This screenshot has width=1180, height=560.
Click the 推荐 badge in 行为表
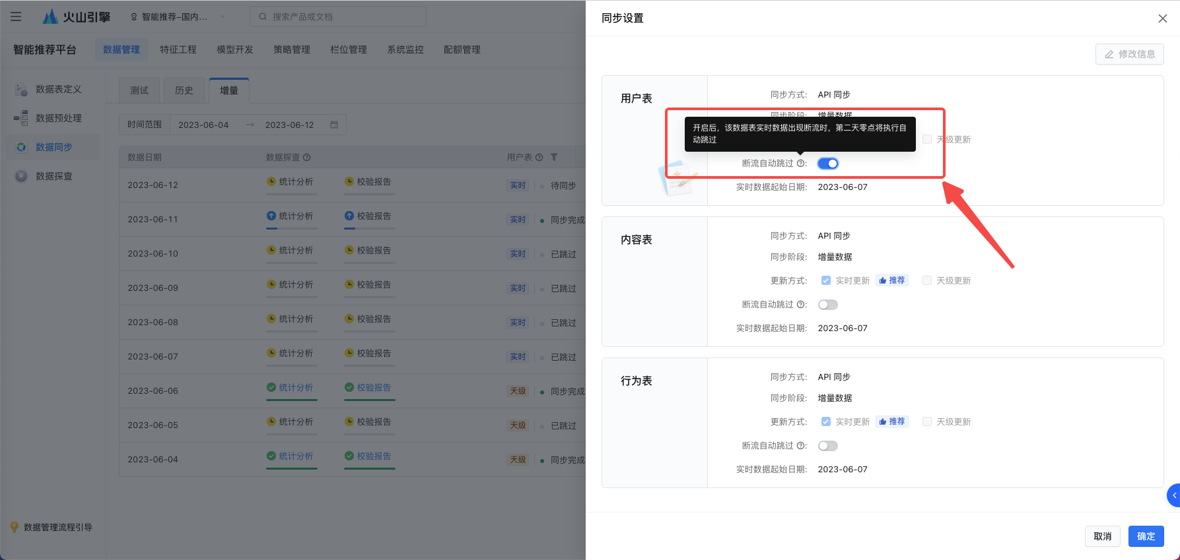point(892,421)
